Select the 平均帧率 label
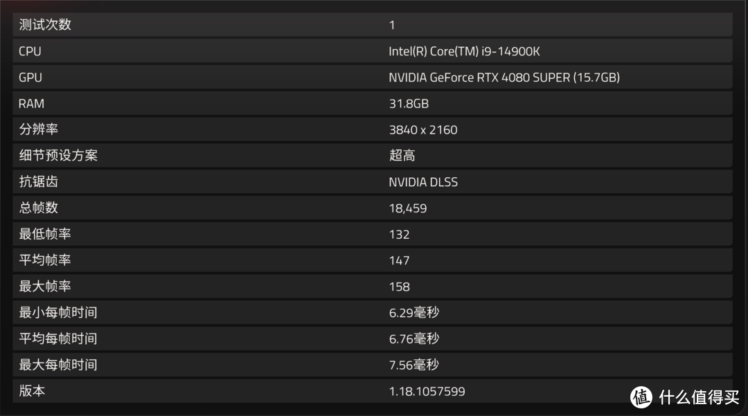This screenshot has height=416, width=748. coord(45,260)
